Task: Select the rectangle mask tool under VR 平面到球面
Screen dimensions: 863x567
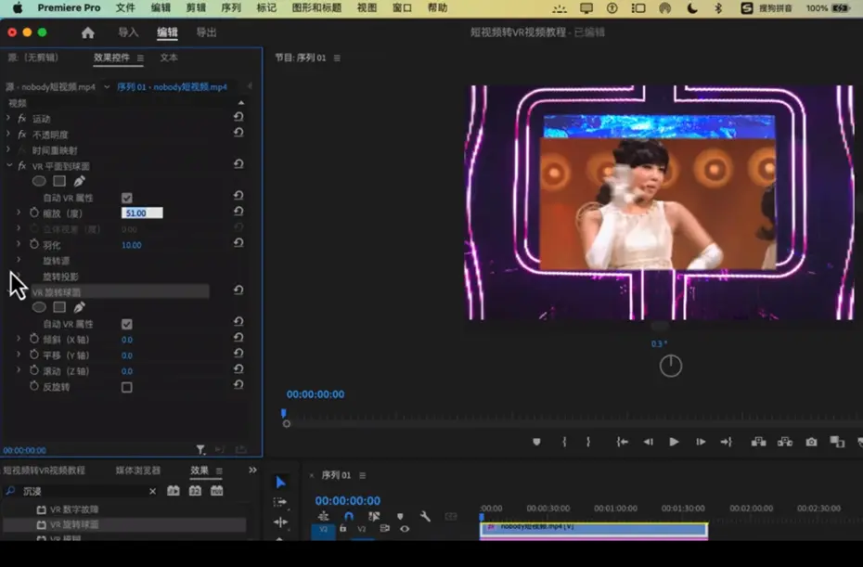Action: pyautogui.click(x=59, y=181)
